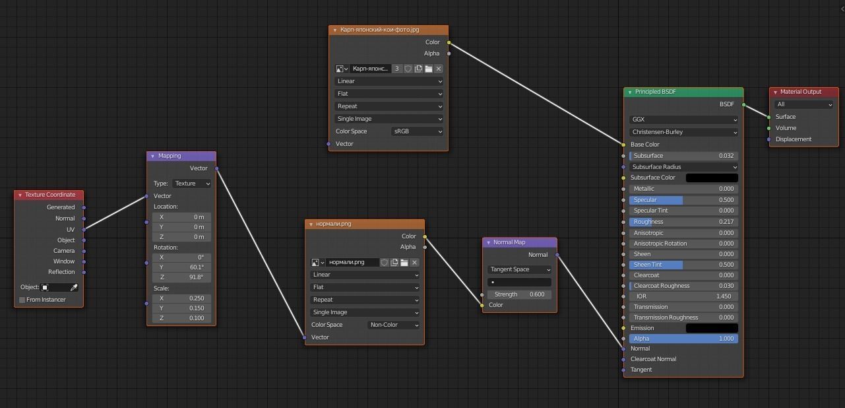Adjust Sheen Tint slider at 0.500
845x408 pixels.
click(x=683, y=265)
